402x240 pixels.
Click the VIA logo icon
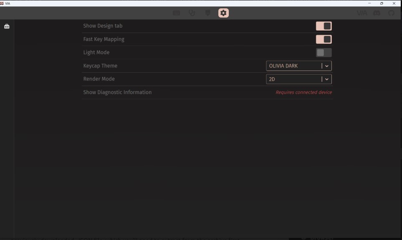pos(362,13)
